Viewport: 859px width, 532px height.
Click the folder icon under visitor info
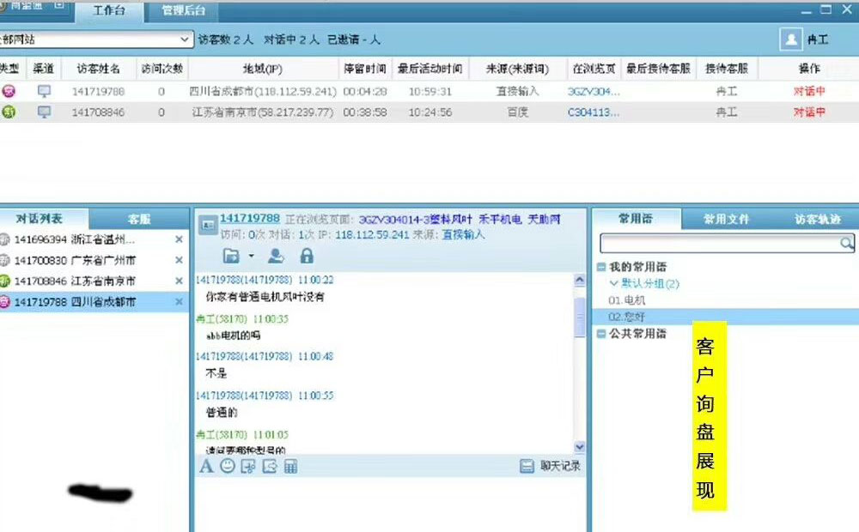(x=231, y=256)
